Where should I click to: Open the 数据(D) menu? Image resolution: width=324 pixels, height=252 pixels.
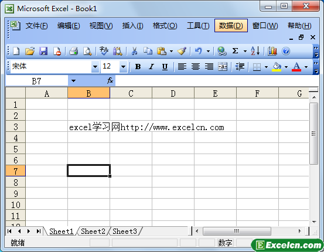[231, 26]
